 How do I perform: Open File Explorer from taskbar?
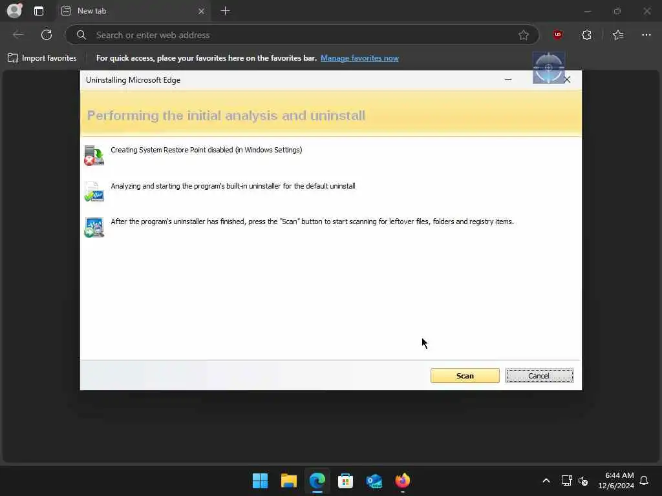(289, 480)
